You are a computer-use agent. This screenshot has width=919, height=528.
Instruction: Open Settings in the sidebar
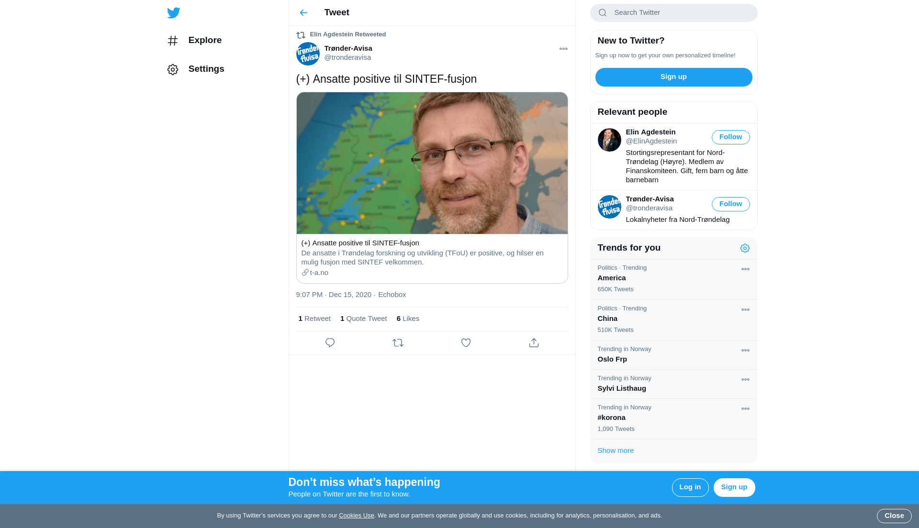click(x=196, y=69)
